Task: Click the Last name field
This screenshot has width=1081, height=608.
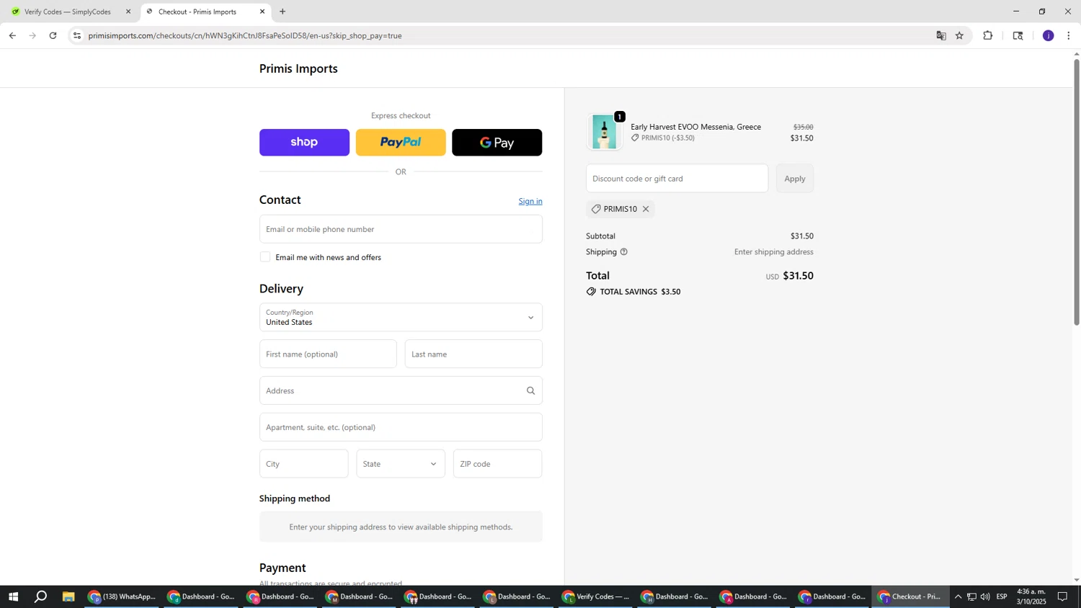Action: point(473,354)
